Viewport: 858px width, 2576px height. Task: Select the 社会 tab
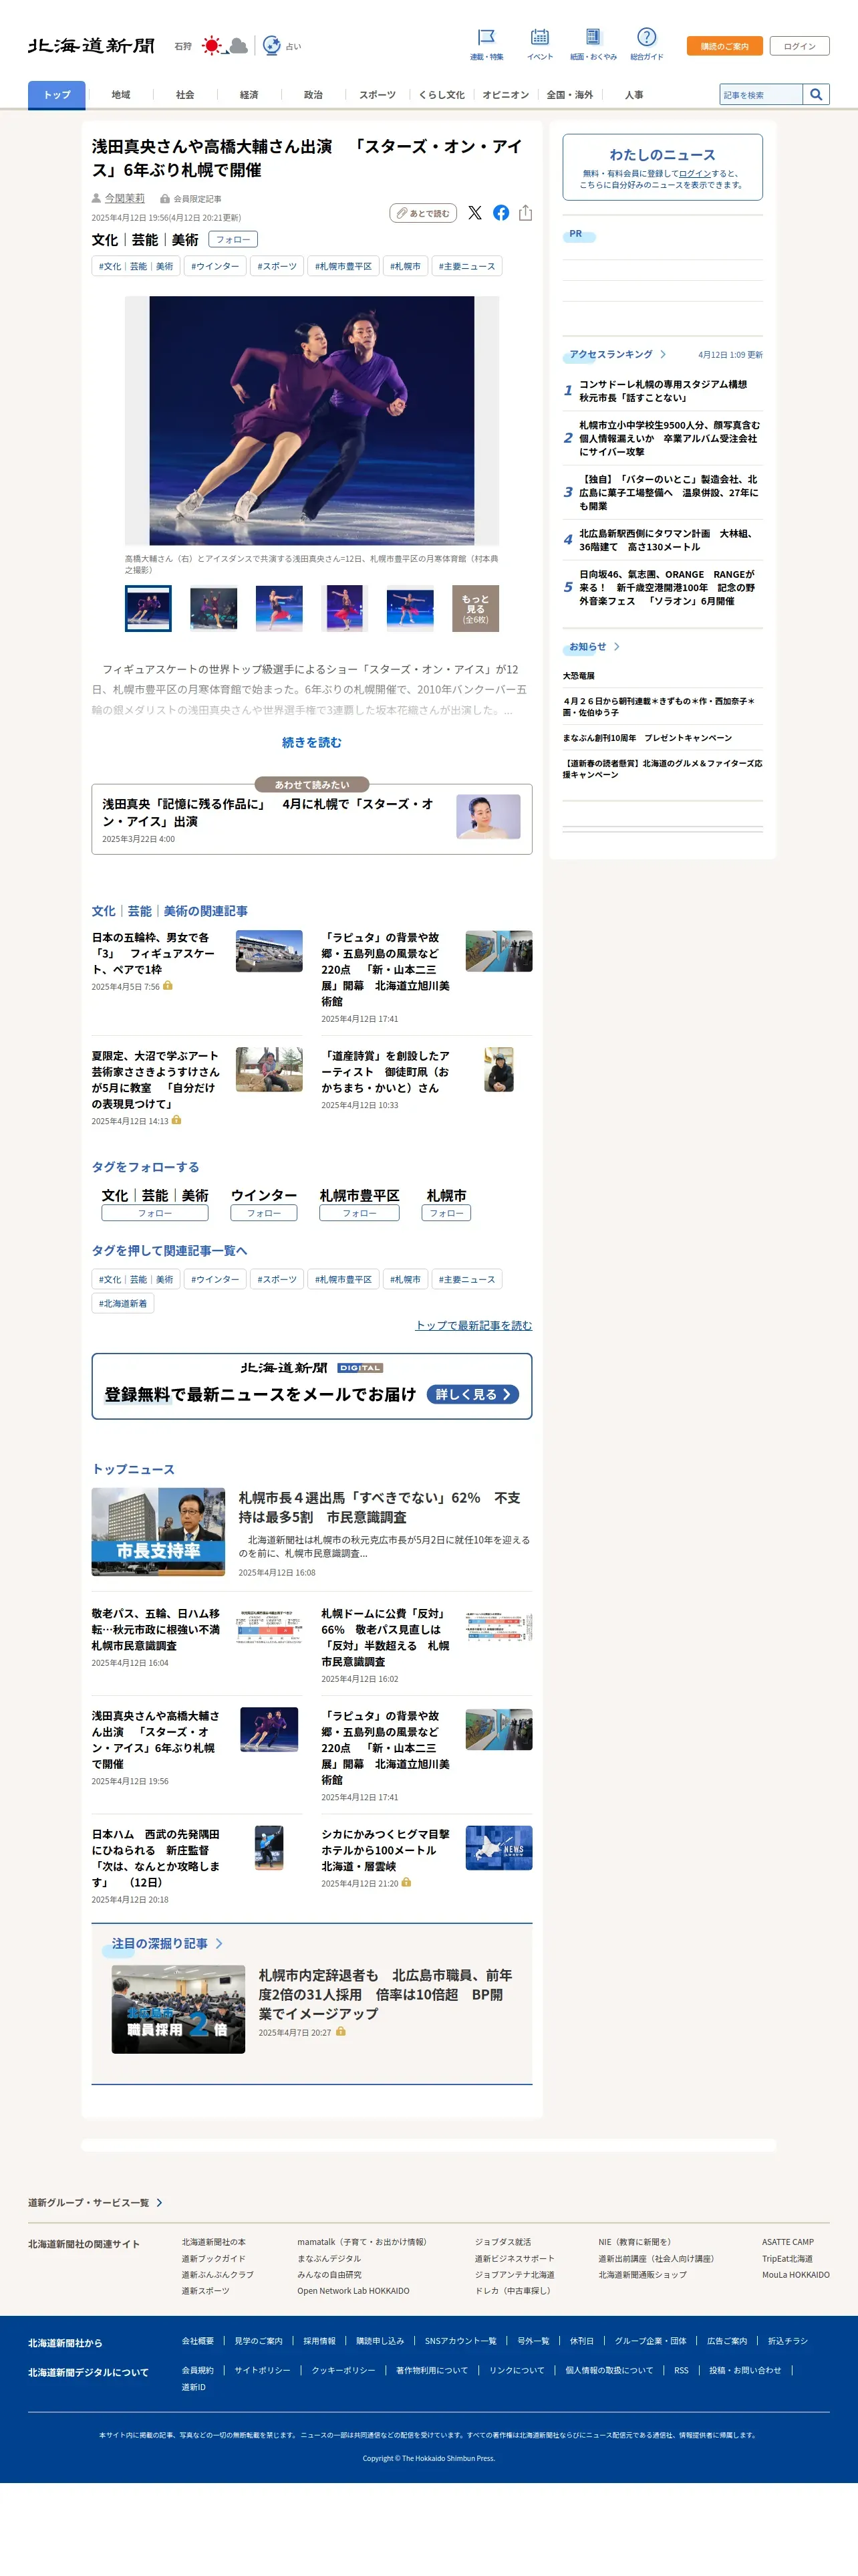(x=185, y=95)
